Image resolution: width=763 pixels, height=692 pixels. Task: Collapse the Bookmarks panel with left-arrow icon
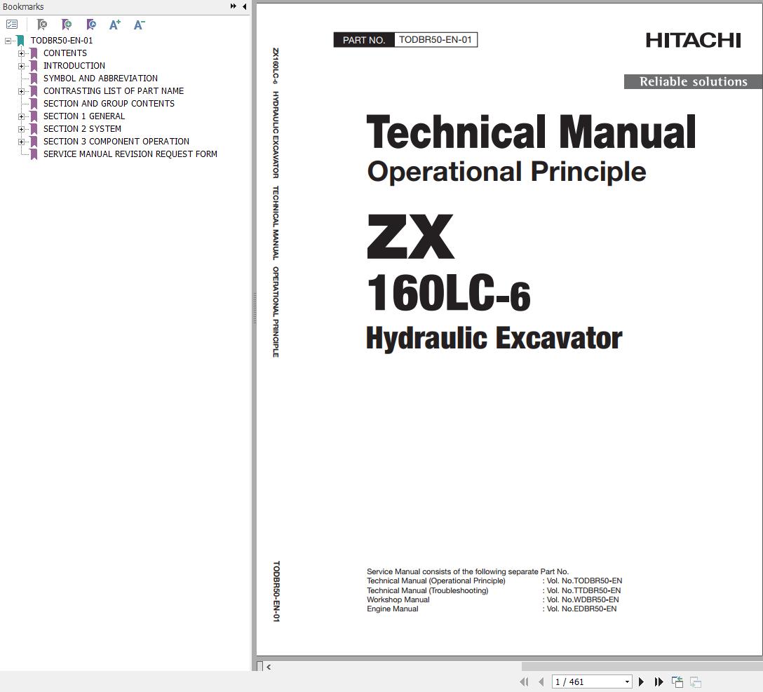pos(244,6)
